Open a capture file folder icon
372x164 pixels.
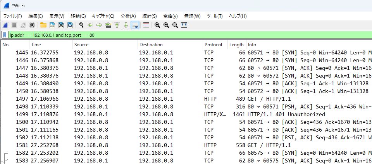click(x=43, y=25)
